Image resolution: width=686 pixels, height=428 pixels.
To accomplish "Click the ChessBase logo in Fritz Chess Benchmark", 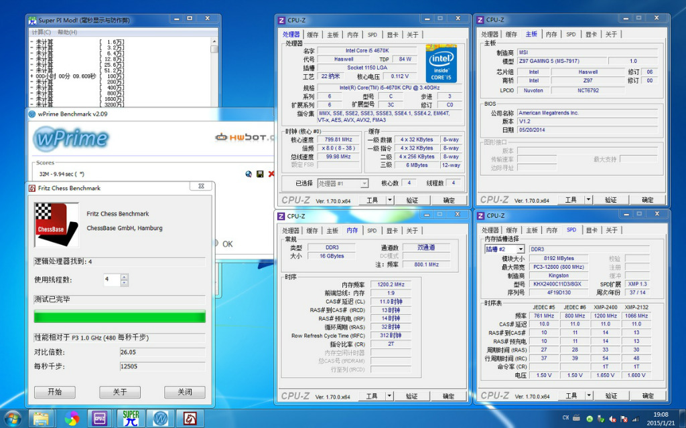I will click(x=56, y=225).
